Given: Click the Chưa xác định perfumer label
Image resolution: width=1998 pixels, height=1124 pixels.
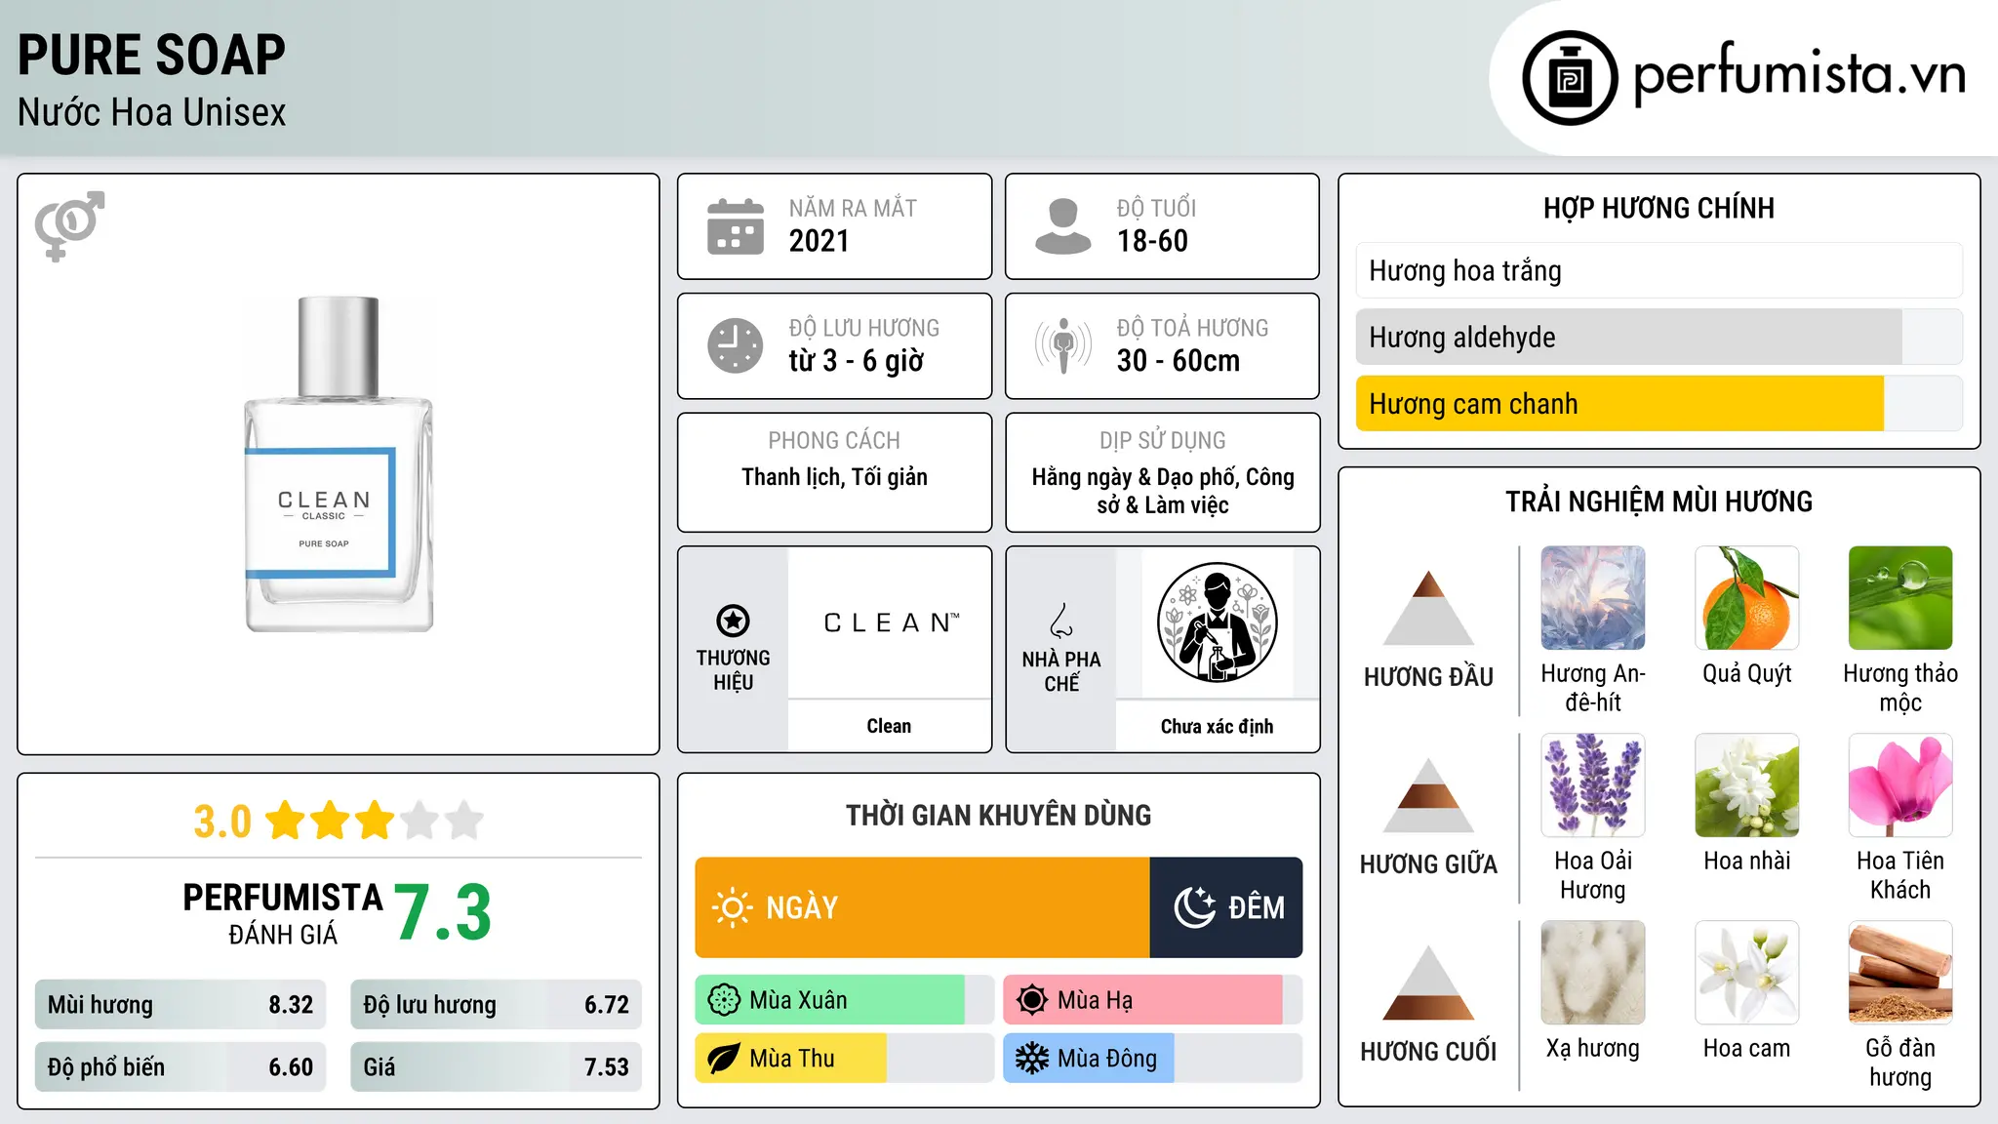Looking at the screenshot, I should coord(1217,726).
